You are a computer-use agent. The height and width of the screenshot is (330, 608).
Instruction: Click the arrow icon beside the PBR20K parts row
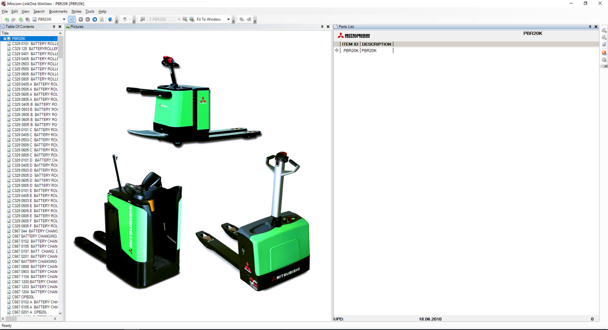(x=337, y=50)
